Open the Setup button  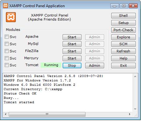point(123,23)
